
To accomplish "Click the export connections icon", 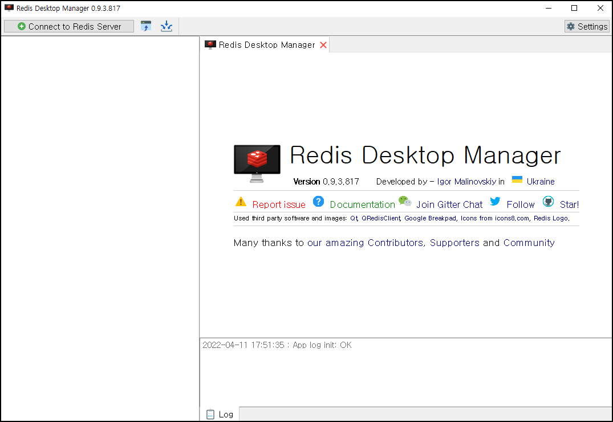I will click(x=167, y=26).
